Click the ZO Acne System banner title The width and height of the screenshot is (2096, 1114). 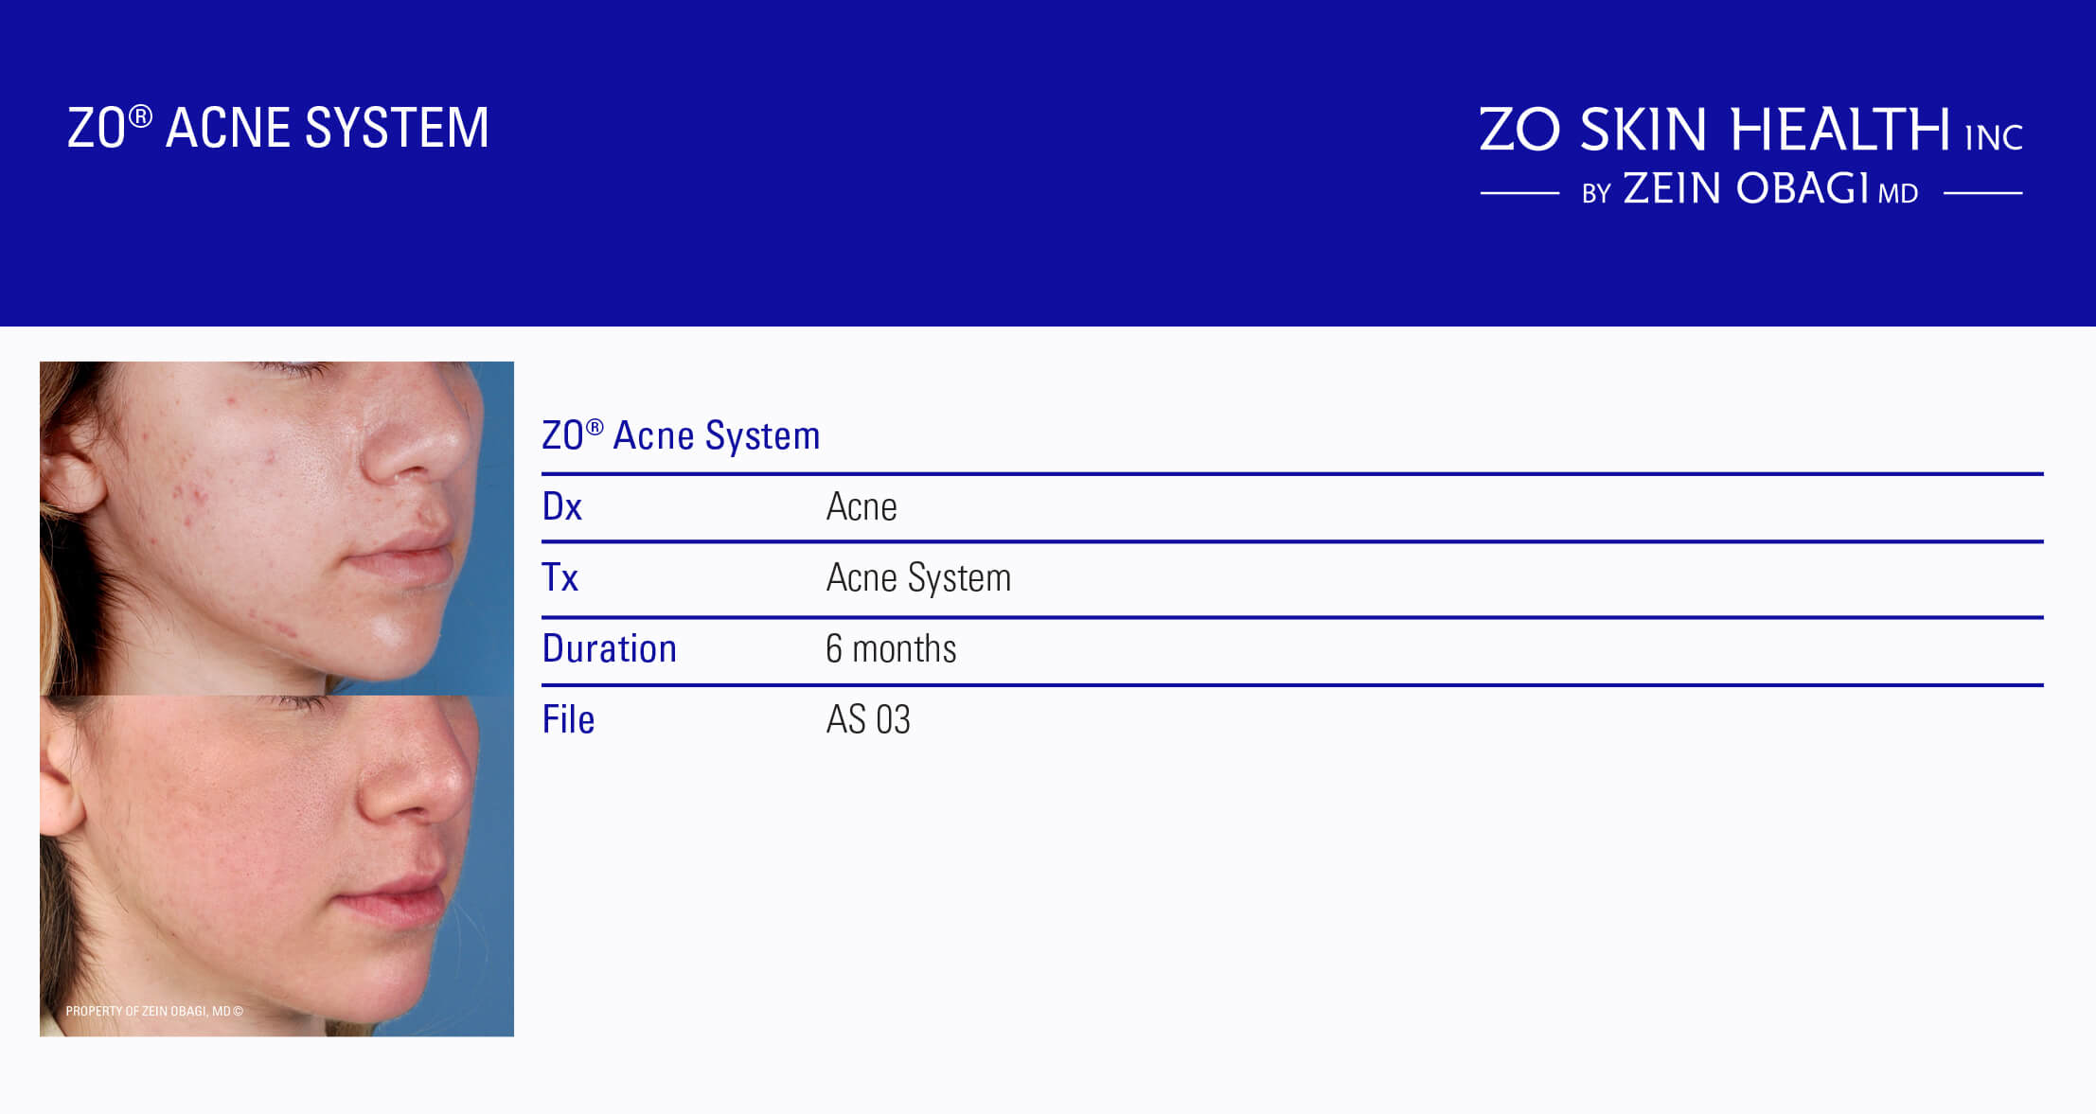[x=278, y=128]
